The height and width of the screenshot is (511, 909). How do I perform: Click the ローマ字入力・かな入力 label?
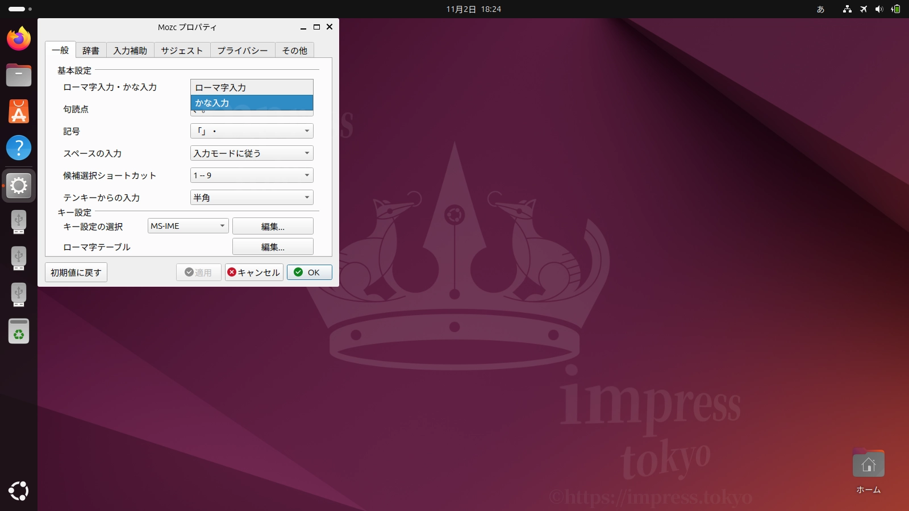pyautogui.click(x=110, y=87)
